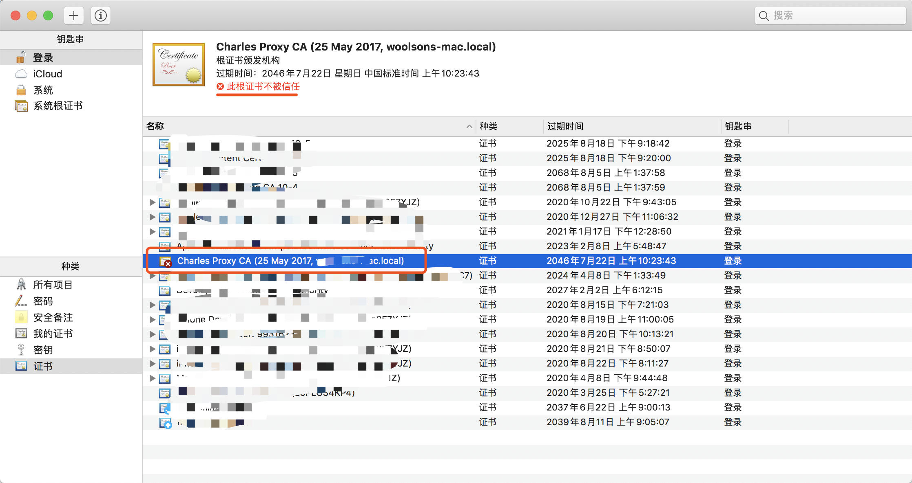Click the large Certificate Root thumbnail
912x483 pixels.
click(x=178, y=65)
